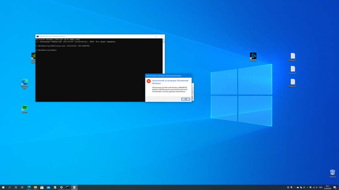
Task: Switch to Command Prompt taskbar button
Action: [68, 187]
